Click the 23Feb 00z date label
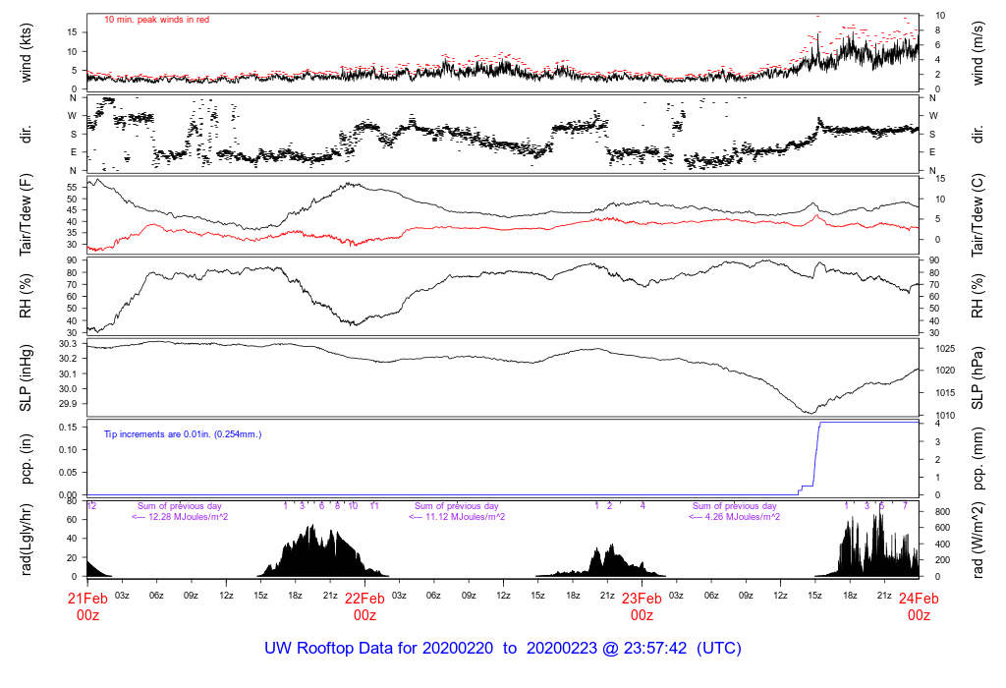1006x688 pixels. tap(642, 606)
